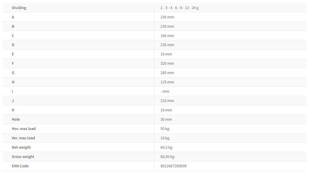Viewport: 309px width, 175px height.
Task: Click the Gross weight label
Action: point(23,157)
